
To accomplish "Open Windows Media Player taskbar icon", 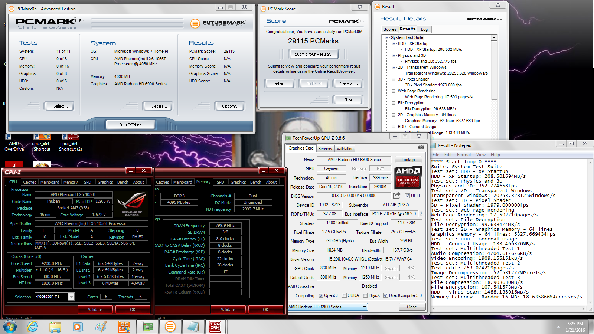I will 78,327.
